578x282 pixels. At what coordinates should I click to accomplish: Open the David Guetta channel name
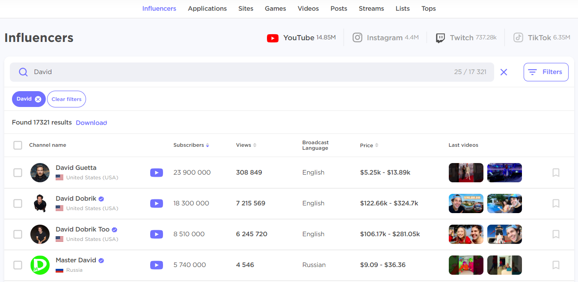pos(76,168)
